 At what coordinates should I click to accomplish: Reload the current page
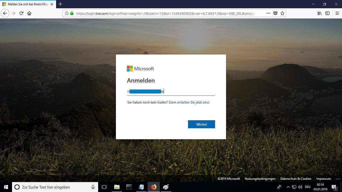pyautogui.click(x=21, y=13)
